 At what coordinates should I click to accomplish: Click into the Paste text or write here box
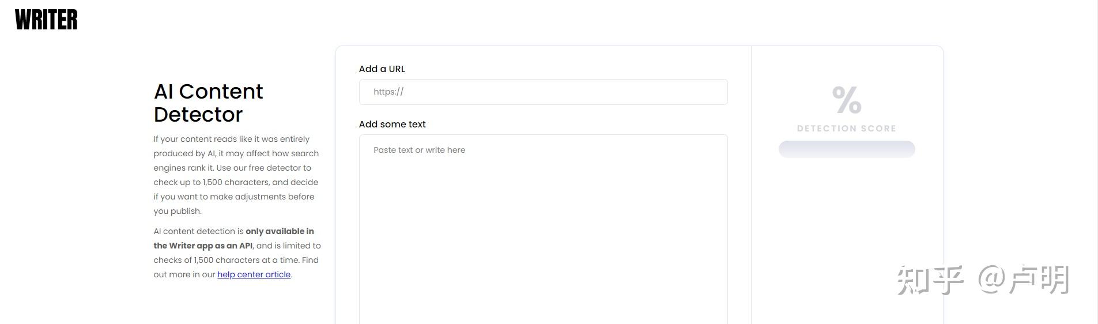tap(543, 229)
